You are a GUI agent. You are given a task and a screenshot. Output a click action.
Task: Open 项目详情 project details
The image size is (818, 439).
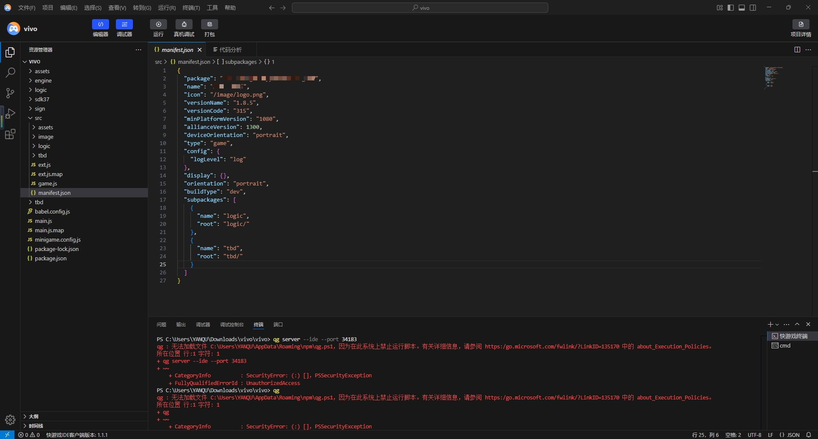pyautogui.click(x=801, y=25)
